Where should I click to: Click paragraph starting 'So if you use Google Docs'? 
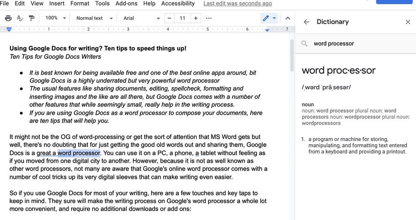pos(138,201)
